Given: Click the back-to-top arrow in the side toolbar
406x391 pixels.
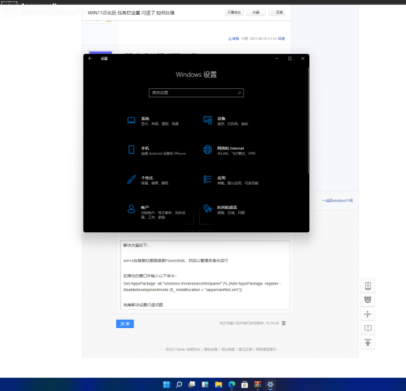Looking at the screenshot, I should (367, 342).
